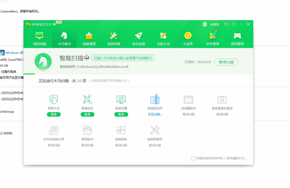Click 顽固木马 shield scan item
The height and width of the screenshot is (188, 290).
(54, 99)
